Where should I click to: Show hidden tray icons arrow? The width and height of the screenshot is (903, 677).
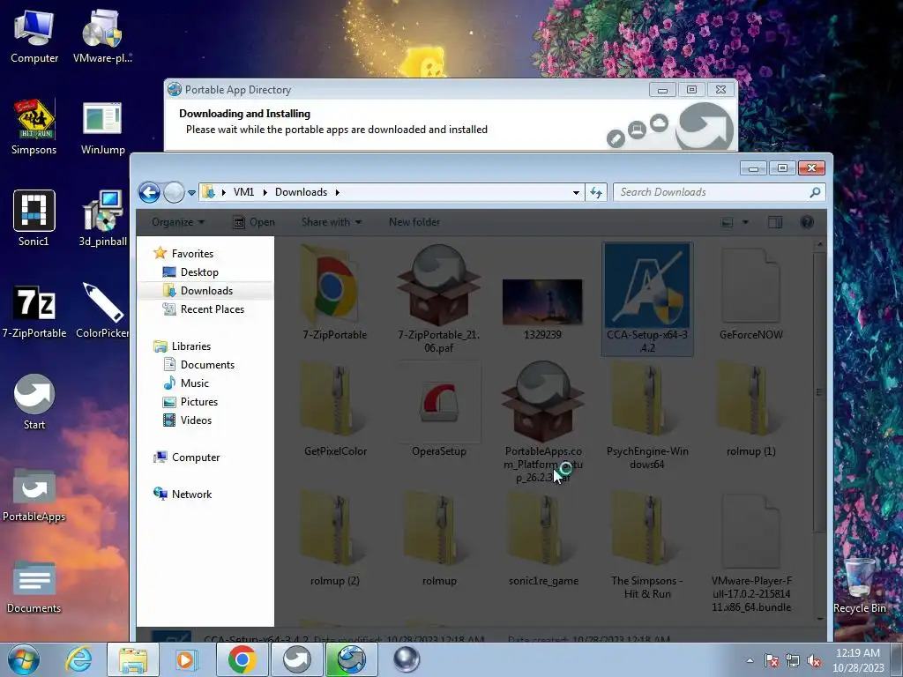point(750,660)
